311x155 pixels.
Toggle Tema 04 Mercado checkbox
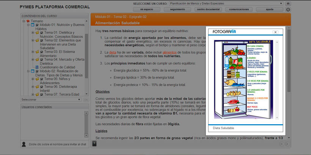pos(42,60)
